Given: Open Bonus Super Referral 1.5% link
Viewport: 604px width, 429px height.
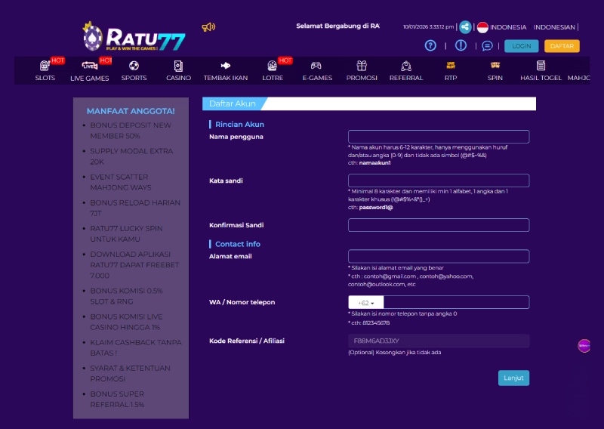Looking at the screenshot, I should [x=117, y=400].
